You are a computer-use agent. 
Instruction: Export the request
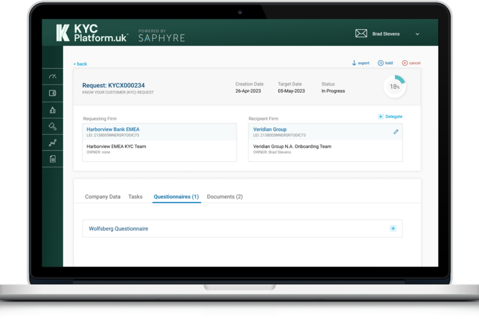pyautogui.click(x=360, y=63)
